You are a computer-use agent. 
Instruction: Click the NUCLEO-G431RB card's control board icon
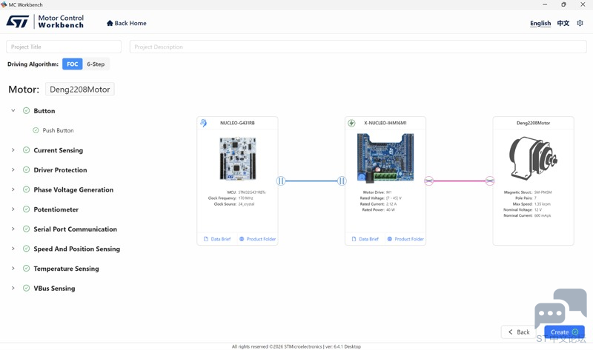point(203,123)
